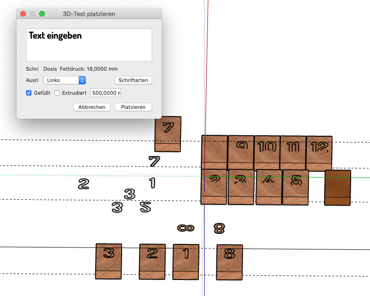Click the Schriftarten button

[133, 80]
